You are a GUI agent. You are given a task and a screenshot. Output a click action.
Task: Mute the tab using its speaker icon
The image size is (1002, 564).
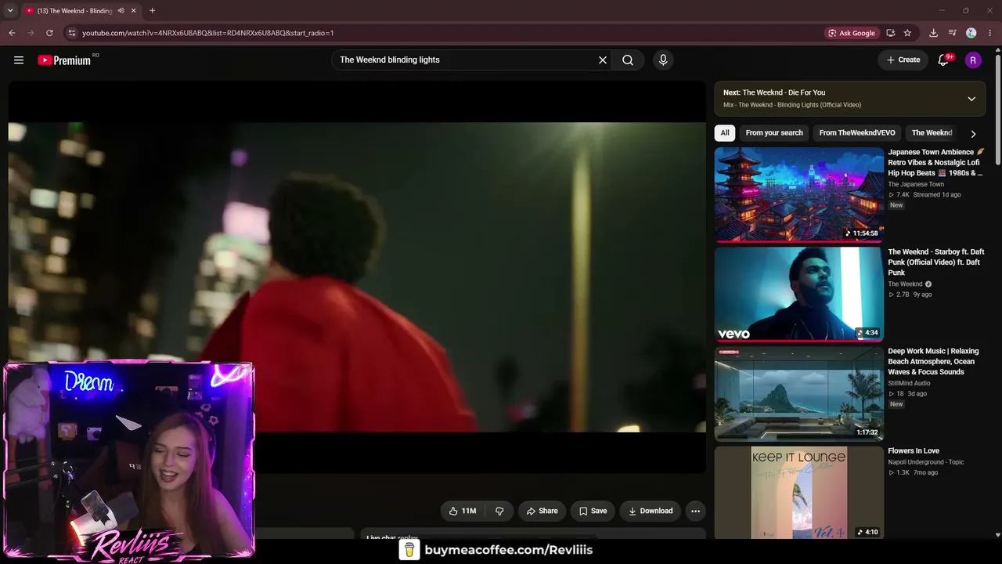[121, 11]
